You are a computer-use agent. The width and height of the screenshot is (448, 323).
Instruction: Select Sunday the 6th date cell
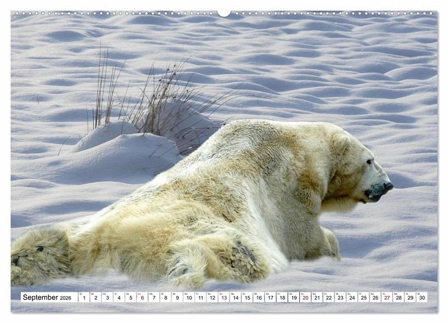coord(142,297)
